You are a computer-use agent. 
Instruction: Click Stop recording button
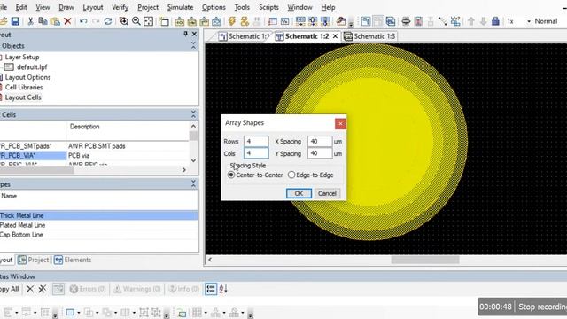click(541, 307)
